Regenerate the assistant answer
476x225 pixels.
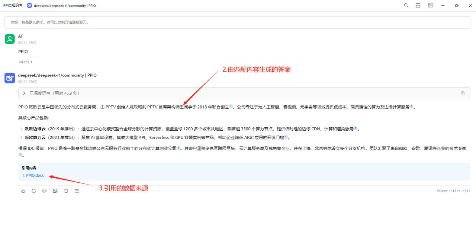point(33,191)
